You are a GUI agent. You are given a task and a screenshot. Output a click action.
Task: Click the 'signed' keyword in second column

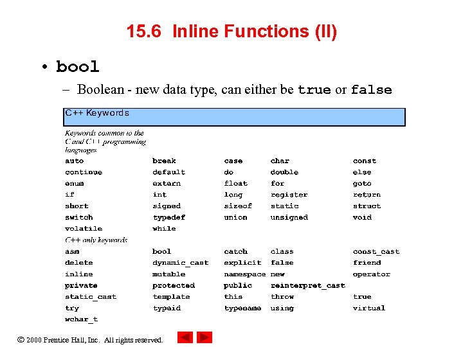pos(167,206)
